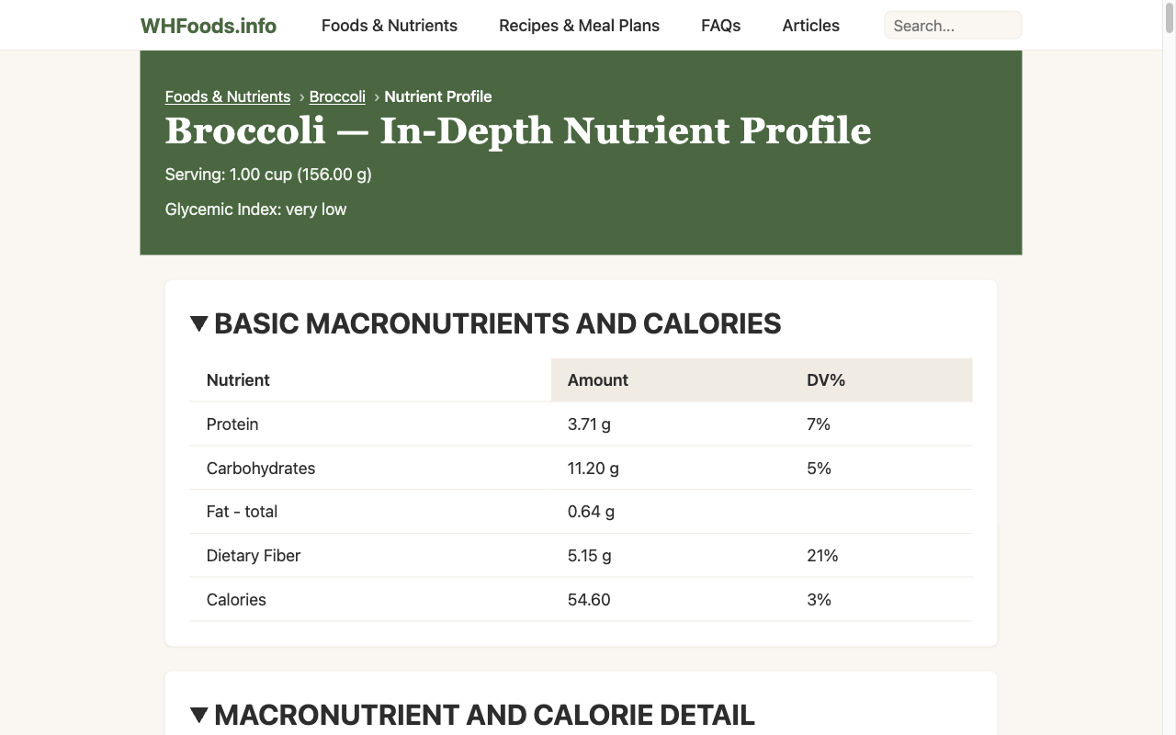Viewport: 1176px width, 735px height.
Task: Click the Nutrient Profile breadcrumb entry
Action: coord(438,96)
